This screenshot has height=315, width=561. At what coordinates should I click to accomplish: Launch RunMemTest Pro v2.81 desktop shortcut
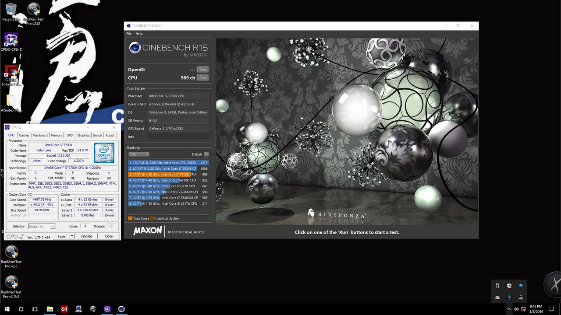33,14
